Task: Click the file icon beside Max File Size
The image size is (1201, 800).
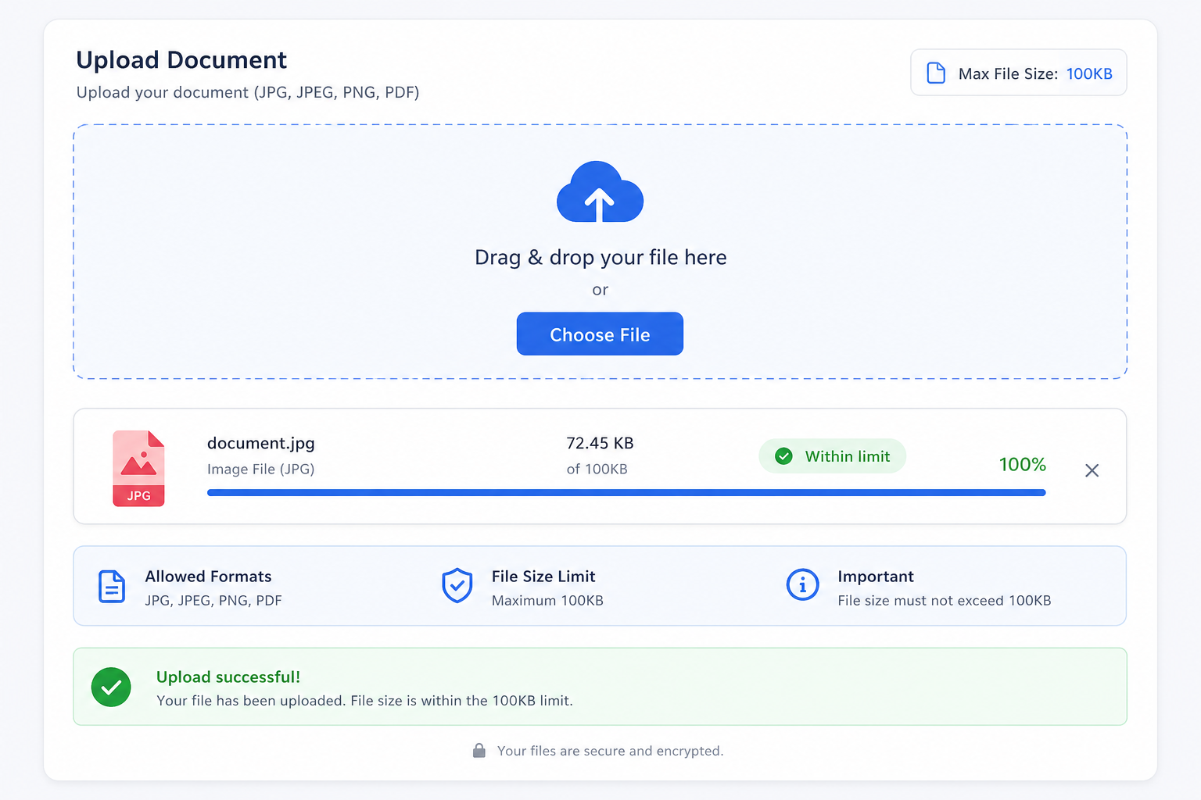Action: 936,73
